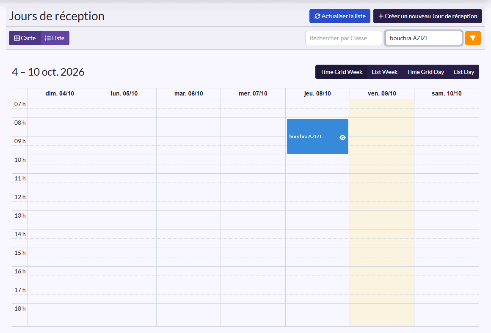The width and height of the screenshot is (491, 333).
Task: Click the eye icon on bouchra AZIZI event
Action: (x=342, y=138)
